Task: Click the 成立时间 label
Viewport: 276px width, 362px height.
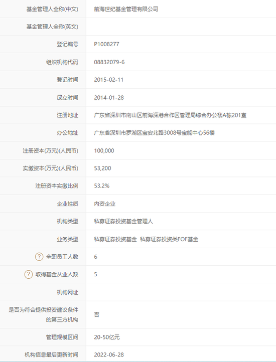Action: (68, 97)
